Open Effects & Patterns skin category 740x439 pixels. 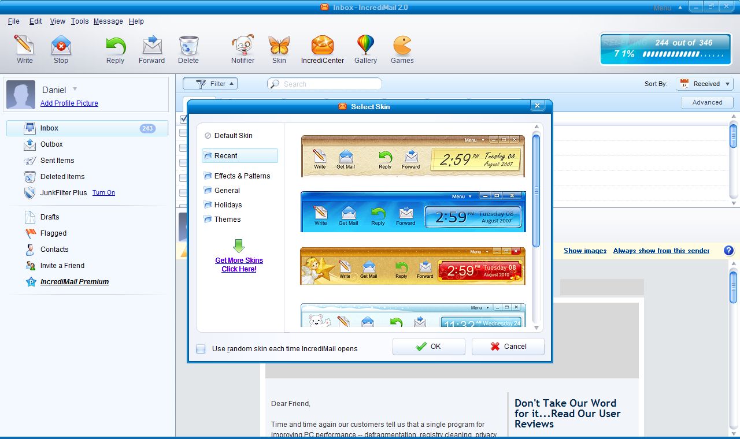pos(236,176)
